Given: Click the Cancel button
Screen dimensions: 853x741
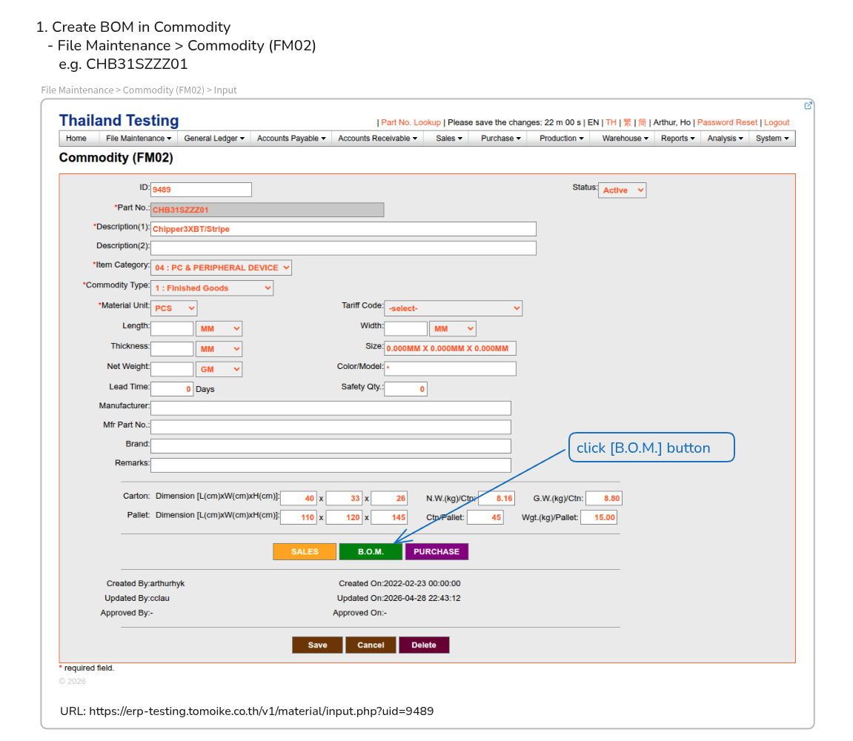Looking at the screenshot, I should [x=371, y=645].
